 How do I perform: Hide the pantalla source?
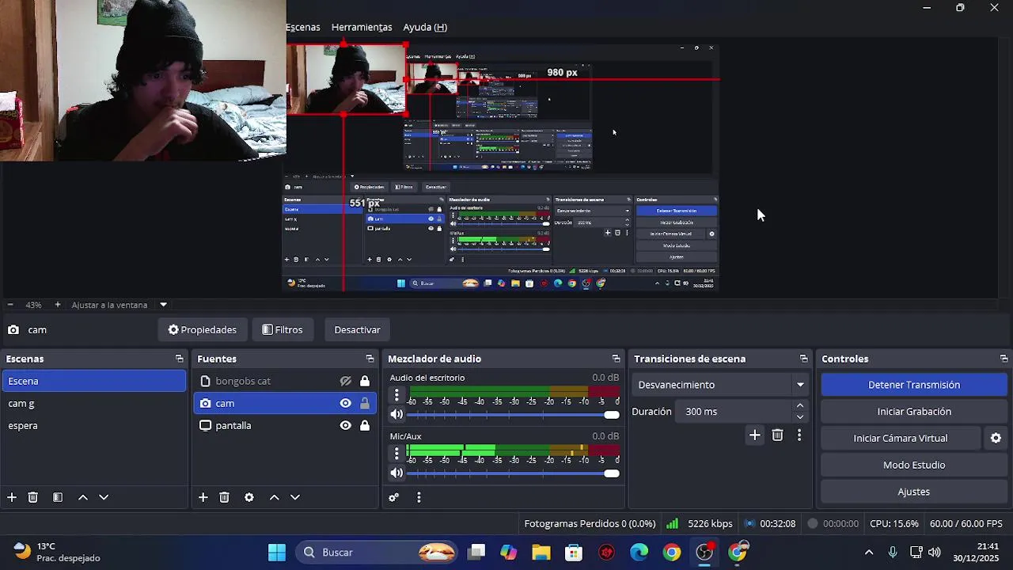[345, 425]
